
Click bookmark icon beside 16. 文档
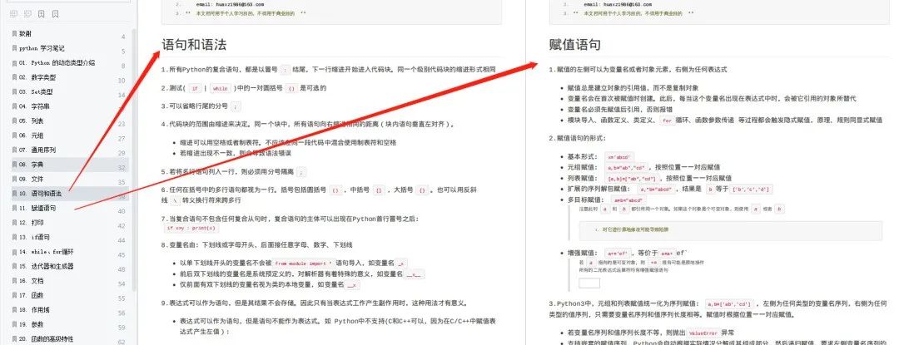14,281
